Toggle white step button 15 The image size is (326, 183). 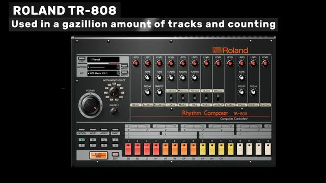(x=258, y=149)
